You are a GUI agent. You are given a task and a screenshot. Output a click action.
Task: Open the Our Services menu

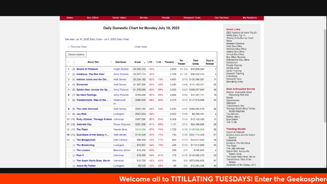click(221, 18)
